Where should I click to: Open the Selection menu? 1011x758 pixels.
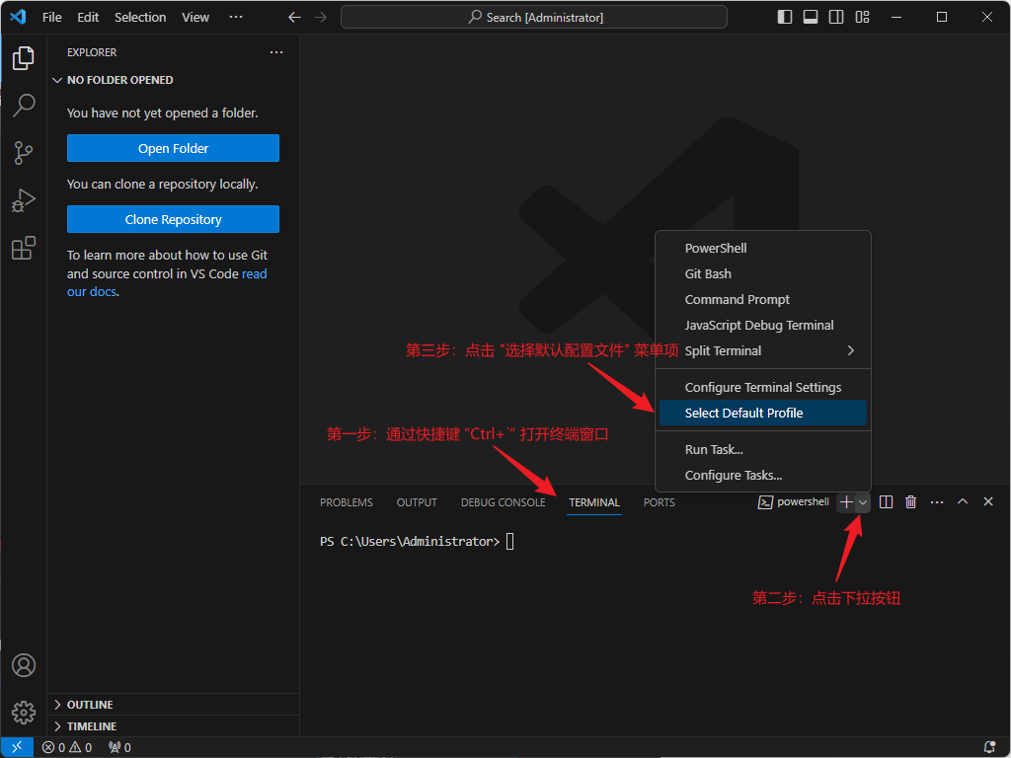click(140, 18)
